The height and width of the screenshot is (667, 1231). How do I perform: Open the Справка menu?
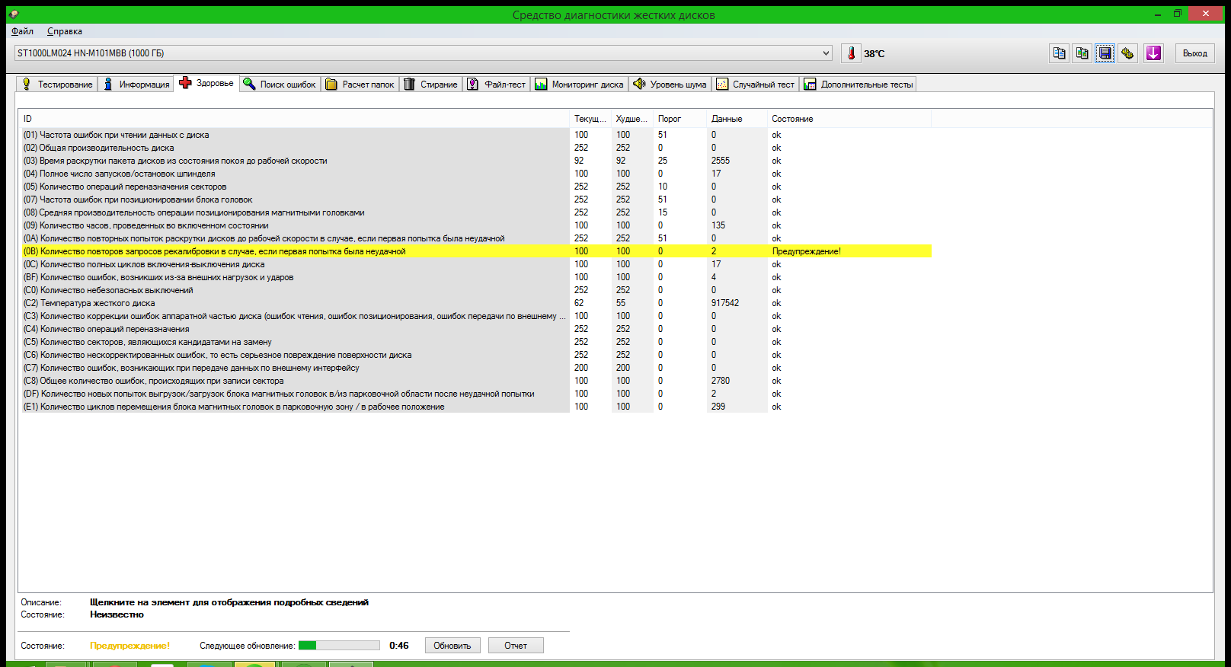click(x=65, y=31)
